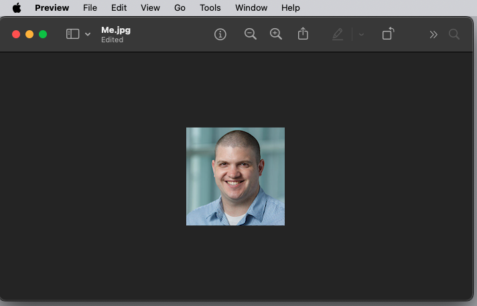Open the Share menu
The image size is (477, 306).
coord(303,34)
